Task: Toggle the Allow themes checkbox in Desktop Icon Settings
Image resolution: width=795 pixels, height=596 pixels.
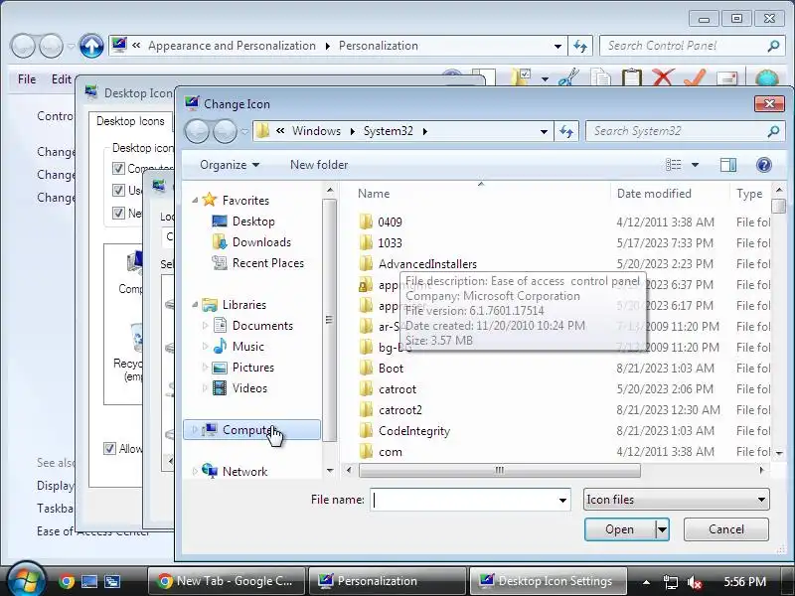Action: [x=109, y=449]
